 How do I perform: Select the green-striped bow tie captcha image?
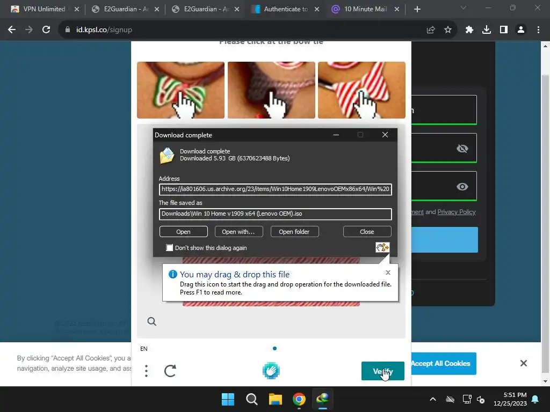180,90
